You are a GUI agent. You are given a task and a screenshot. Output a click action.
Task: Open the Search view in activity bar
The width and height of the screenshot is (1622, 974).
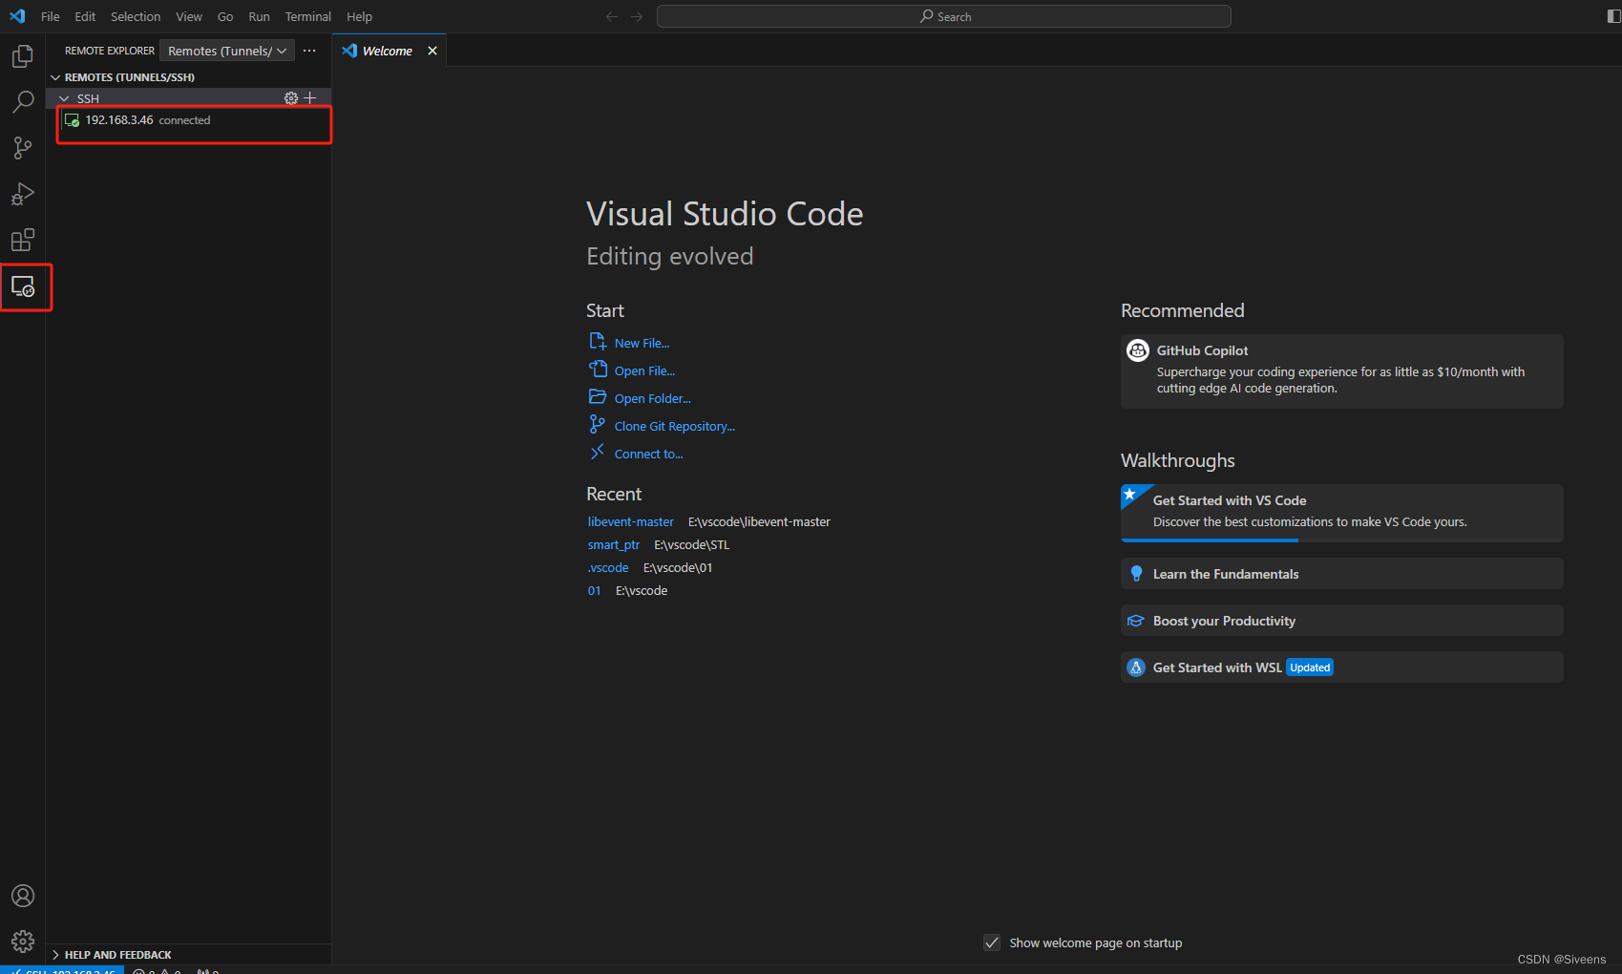(x=22, y=102)
